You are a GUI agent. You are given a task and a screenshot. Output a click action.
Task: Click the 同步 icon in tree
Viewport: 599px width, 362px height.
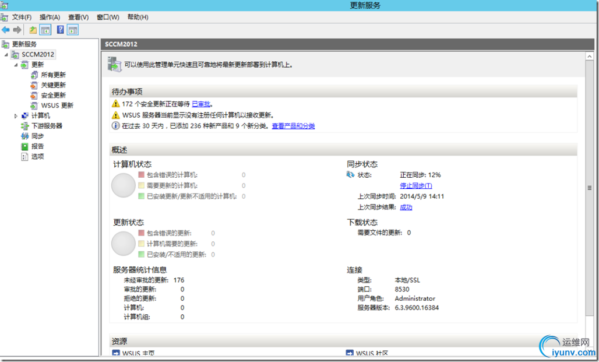[x=25, y=136]
